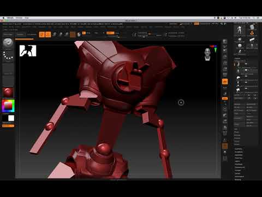Toggle the orange Zadd button

click(x=110, y=33)
